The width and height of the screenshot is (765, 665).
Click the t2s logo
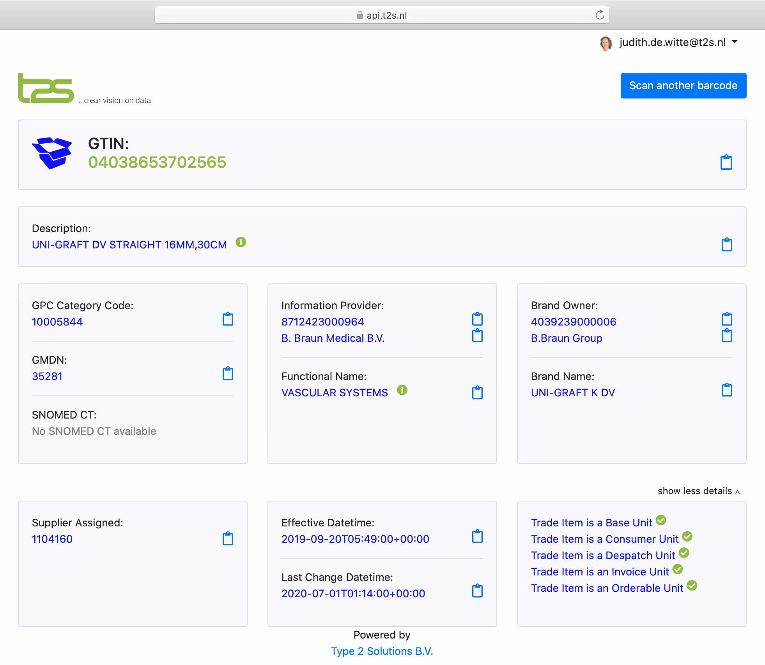click(46, 88)
